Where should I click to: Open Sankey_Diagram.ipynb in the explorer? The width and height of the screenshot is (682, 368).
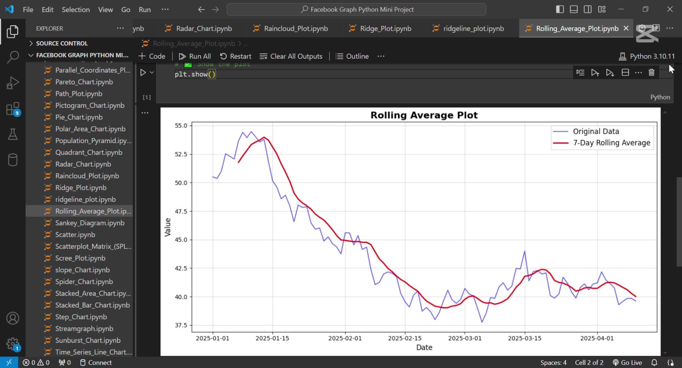pyautogui.click(x=90, y=223)
